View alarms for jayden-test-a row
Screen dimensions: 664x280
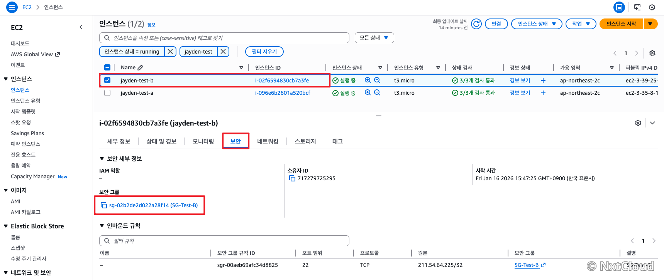tap(520, 93)
